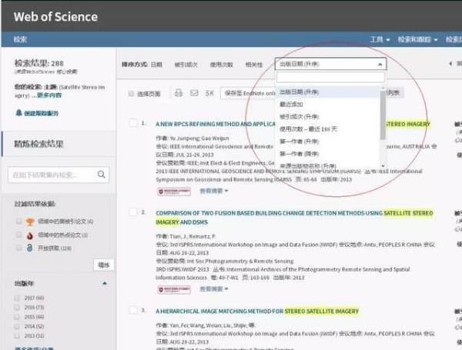Screen dimensions: 462x350
Task: Check the box for result 1
Action: [x=133, y=123]
